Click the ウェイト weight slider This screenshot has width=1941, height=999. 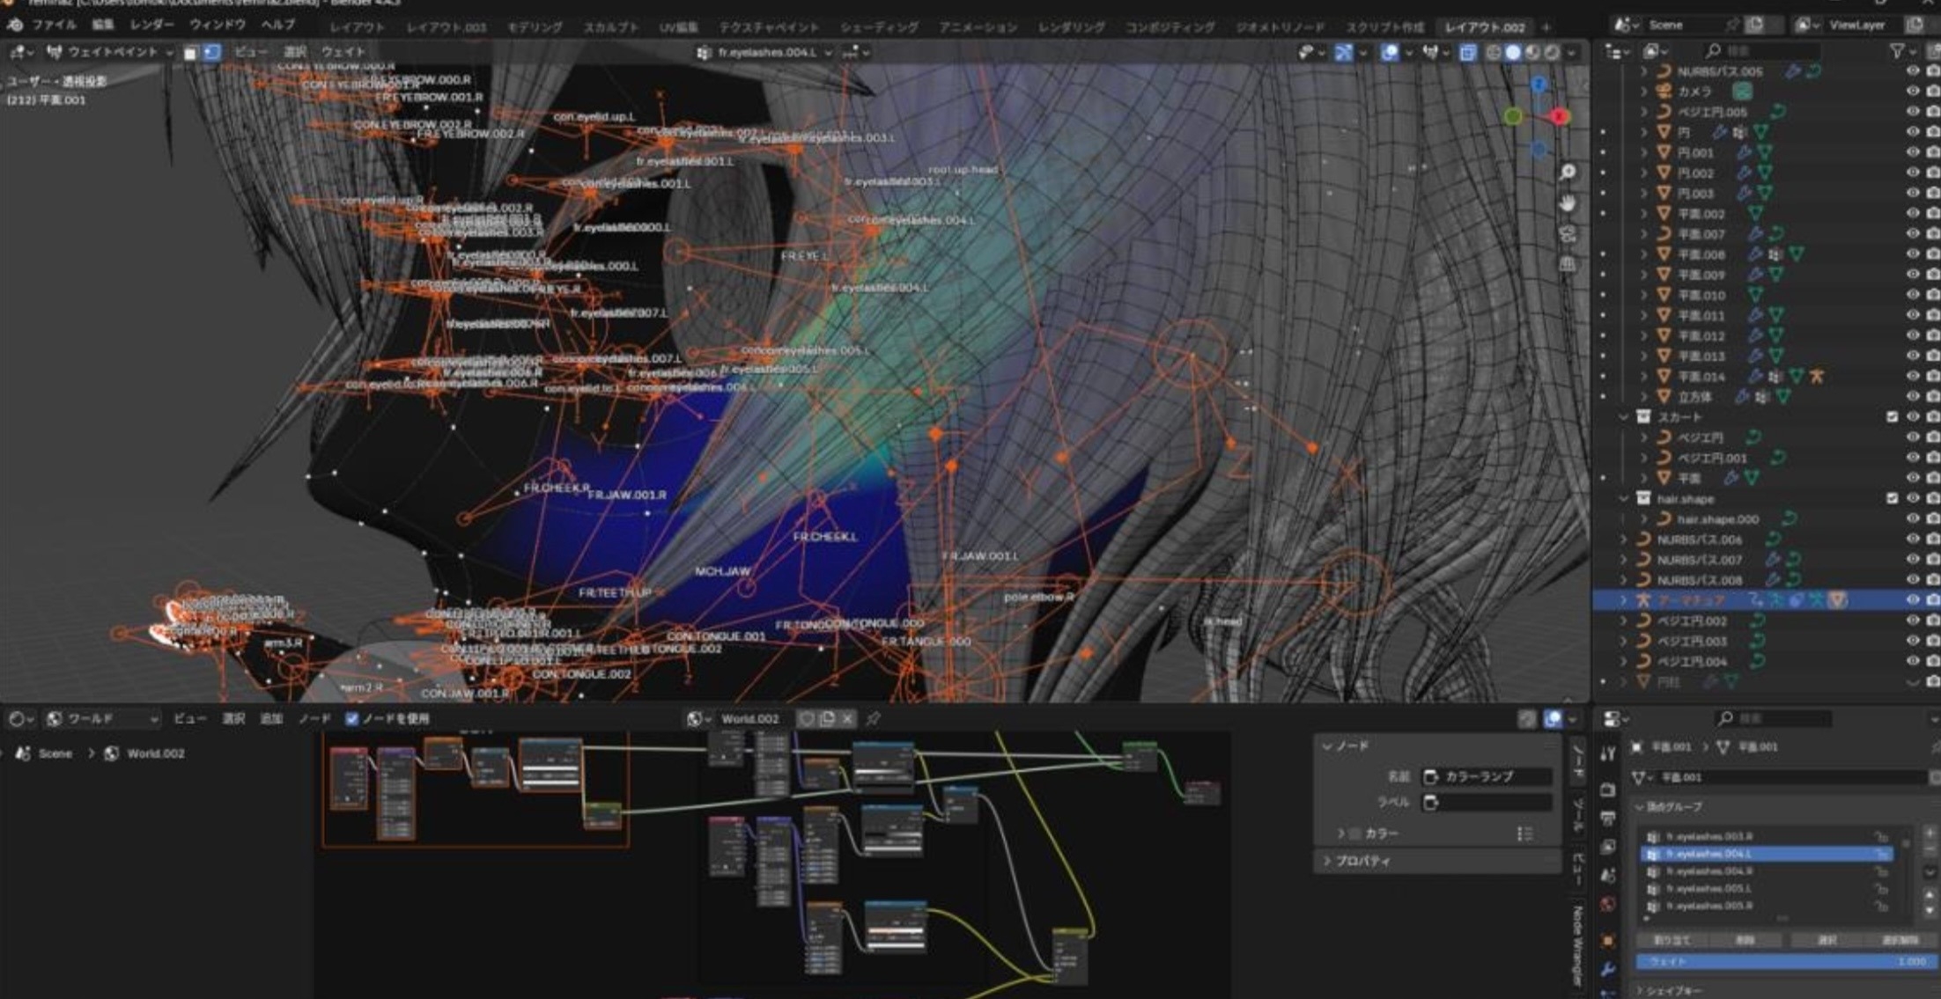pos(1783,962)
